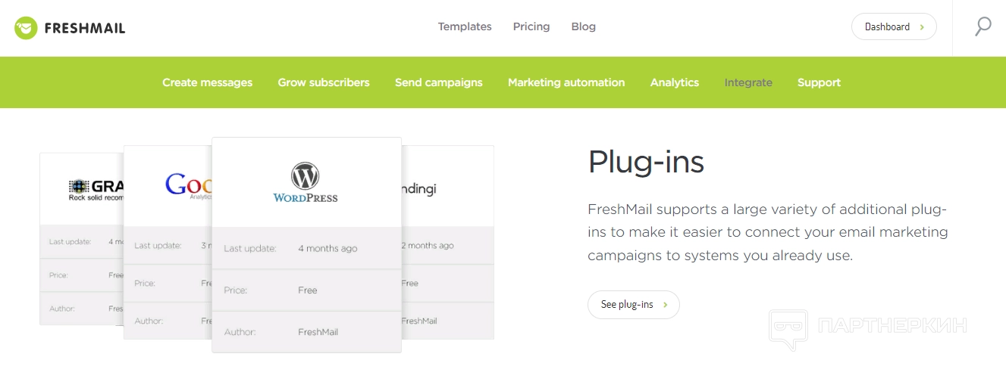The height and width of the screenshot is (391, 1006).
Task: Click the GRA plug-in logo
Action: click(x=96, y=190)
